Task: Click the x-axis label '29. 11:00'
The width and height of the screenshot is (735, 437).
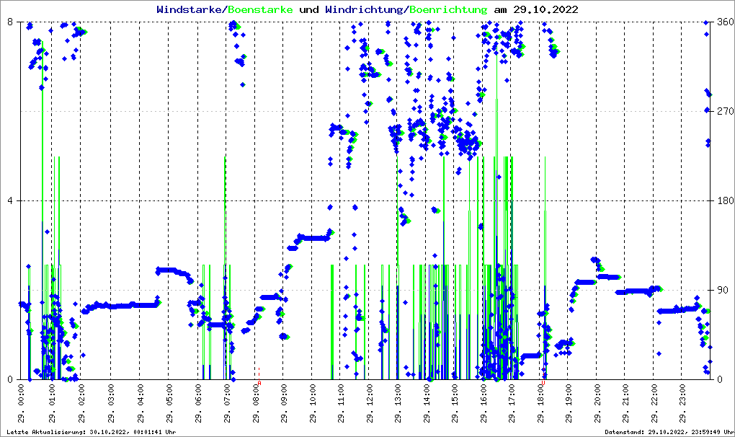Action: pyautogui.click(x=342, y=403)
